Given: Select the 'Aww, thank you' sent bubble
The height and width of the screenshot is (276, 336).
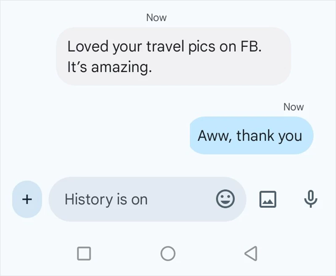Looking at the screenshot, I should click(x=251, y=135).
